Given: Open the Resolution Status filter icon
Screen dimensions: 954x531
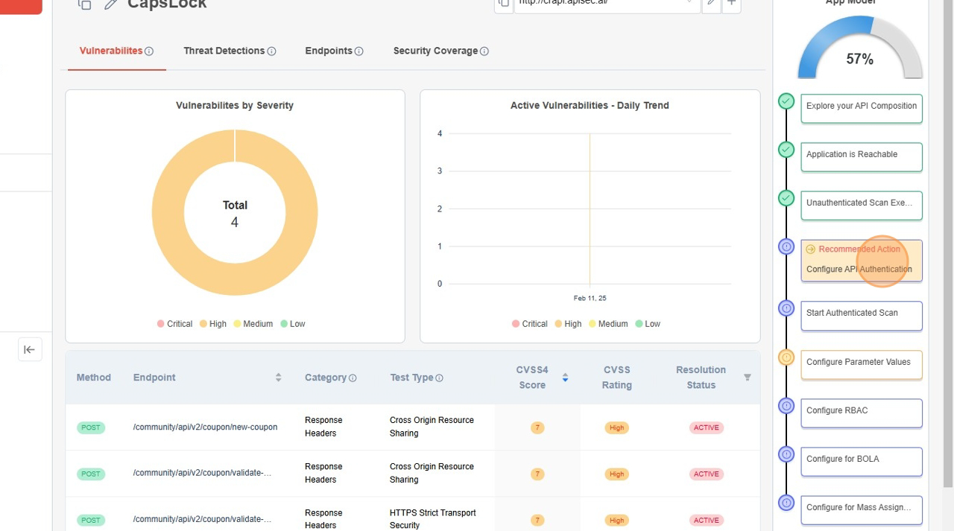Looking at the screenshot, I should point(748,378).
